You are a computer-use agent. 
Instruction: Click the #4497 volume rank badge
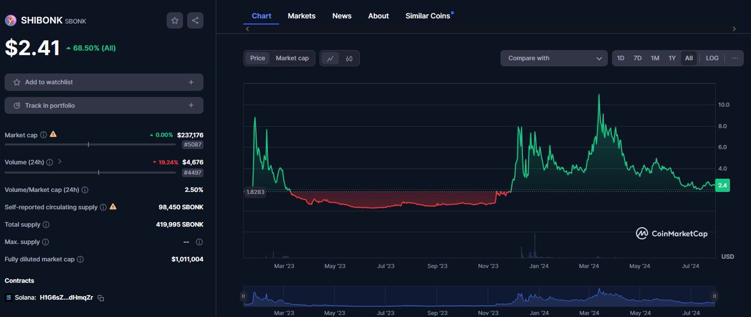[193, 173]
